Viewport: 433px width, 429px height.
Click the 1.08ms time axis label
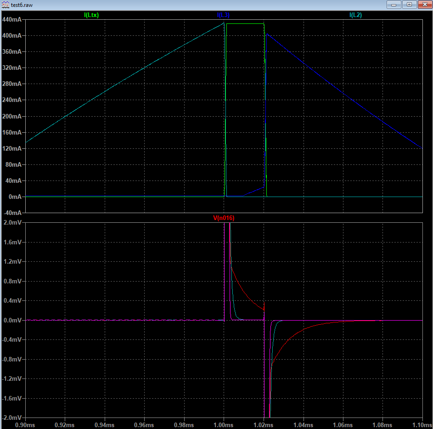[382, 425]
